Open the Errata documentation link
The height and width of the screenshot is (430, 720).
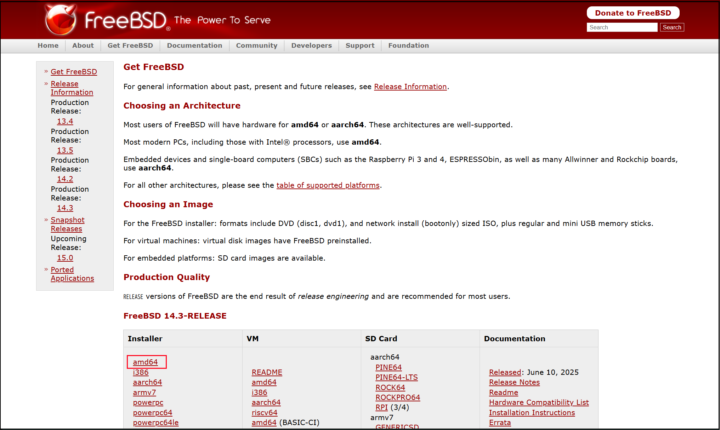500,423
